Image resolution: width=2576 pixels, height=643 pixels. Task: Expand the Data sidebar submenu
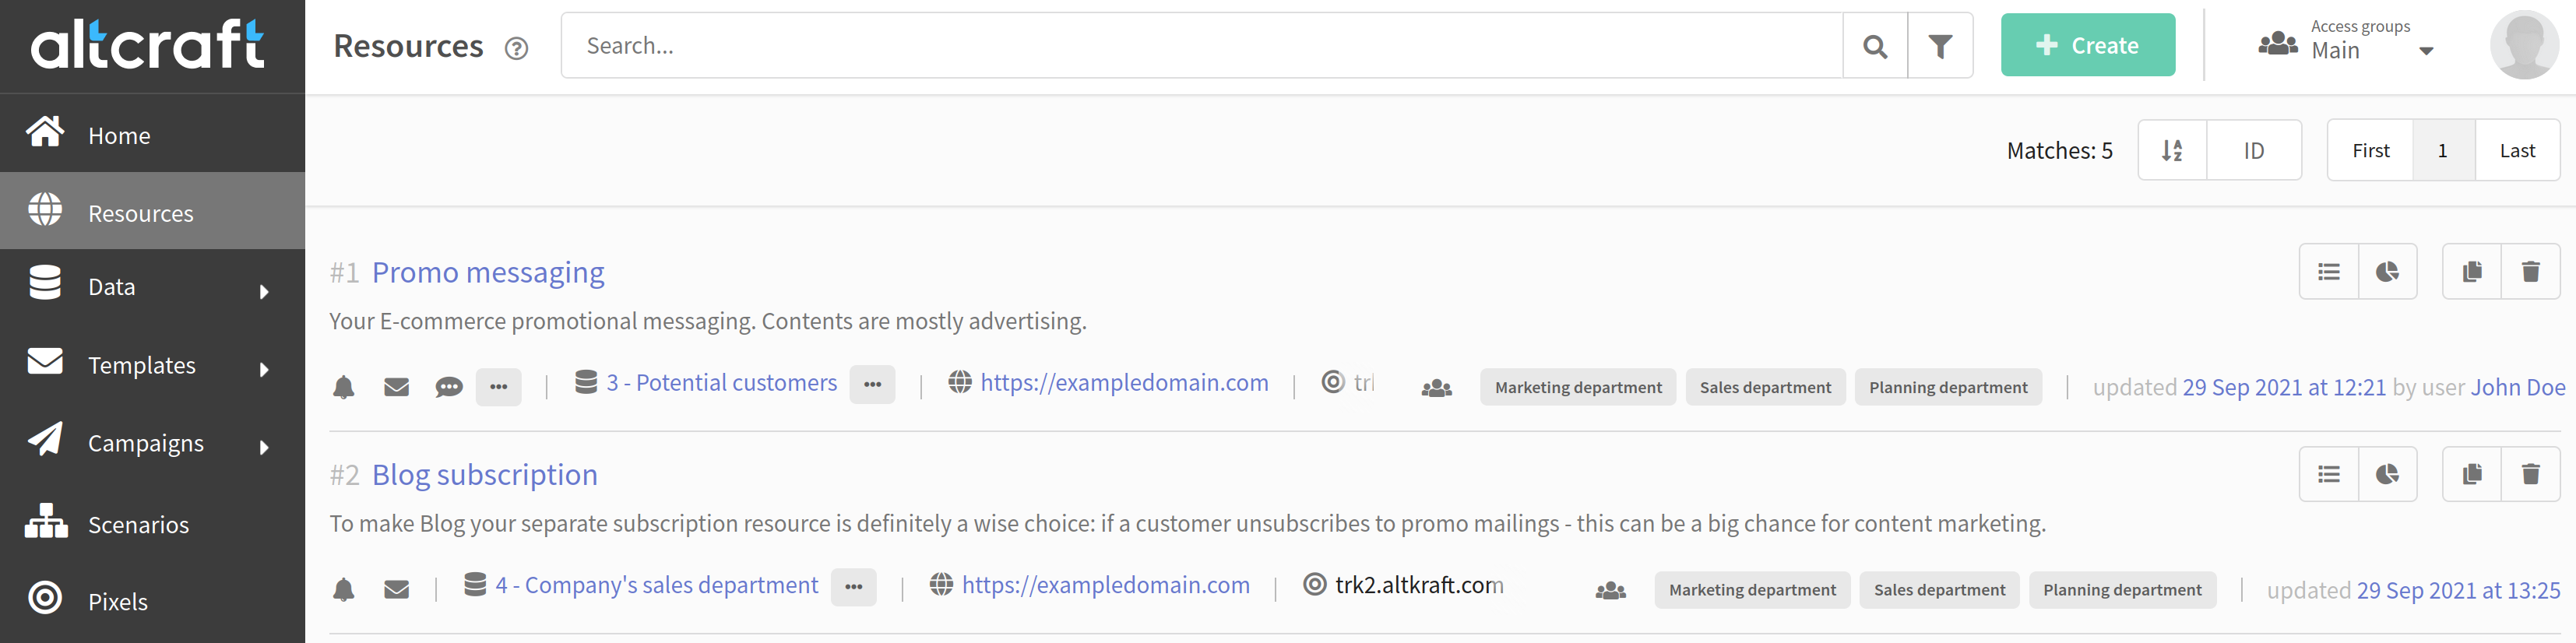point(264,291)
